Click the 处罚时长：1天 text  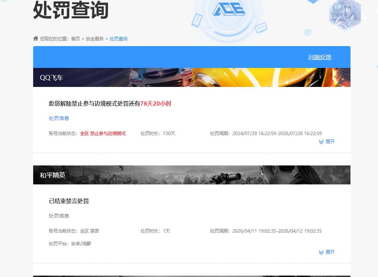[155, 231]
